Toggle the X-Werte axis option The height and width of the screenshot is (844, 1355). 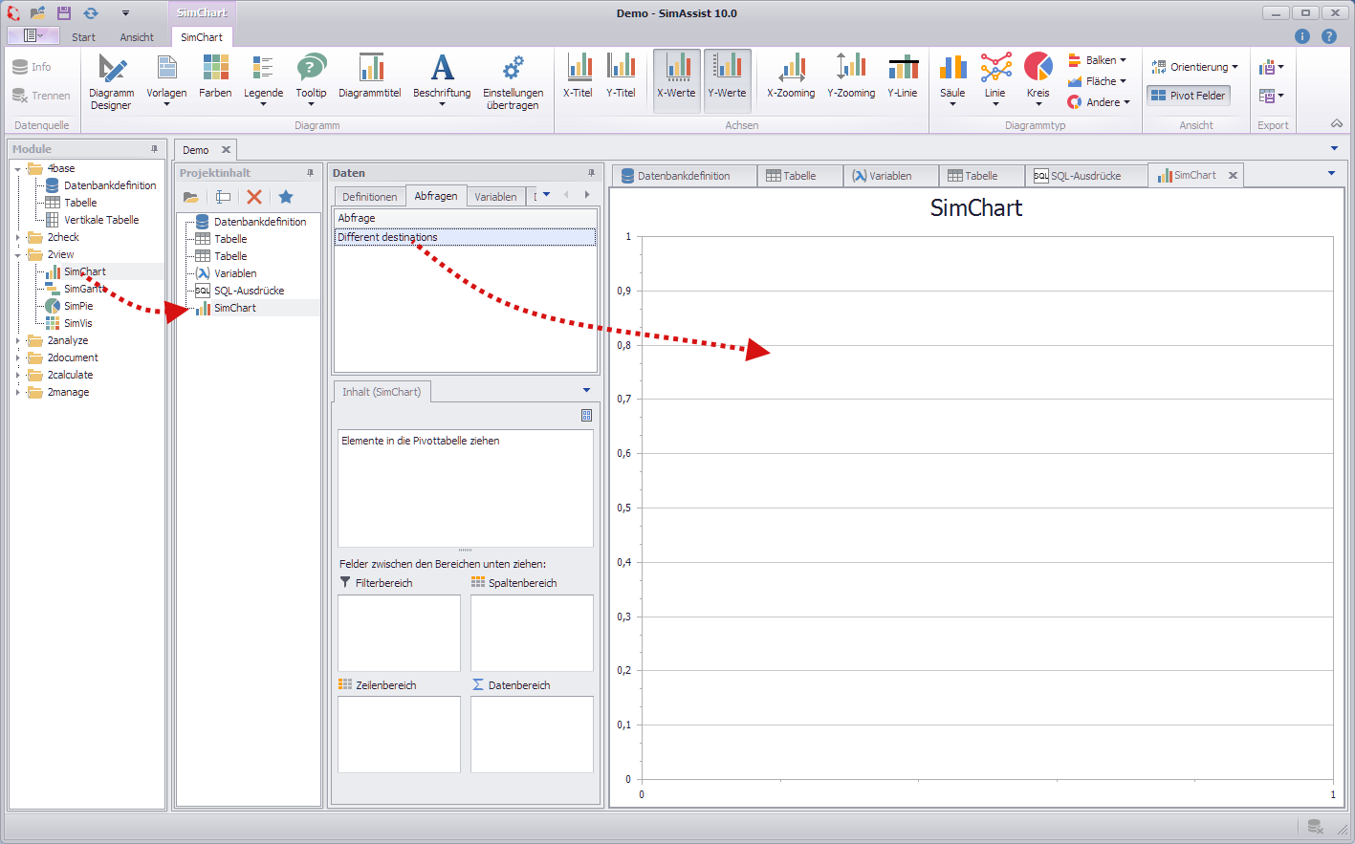(x=676, y=76)
